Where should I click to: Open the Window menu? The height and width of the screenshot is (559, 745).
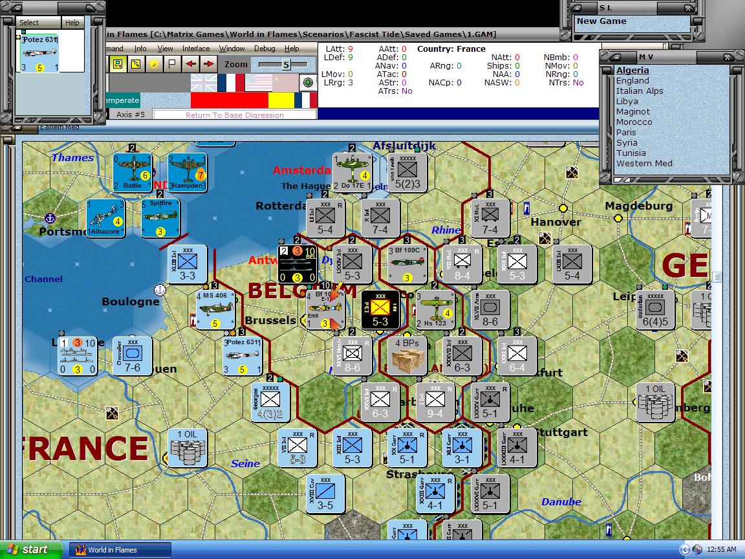click(x=232, y=49)
